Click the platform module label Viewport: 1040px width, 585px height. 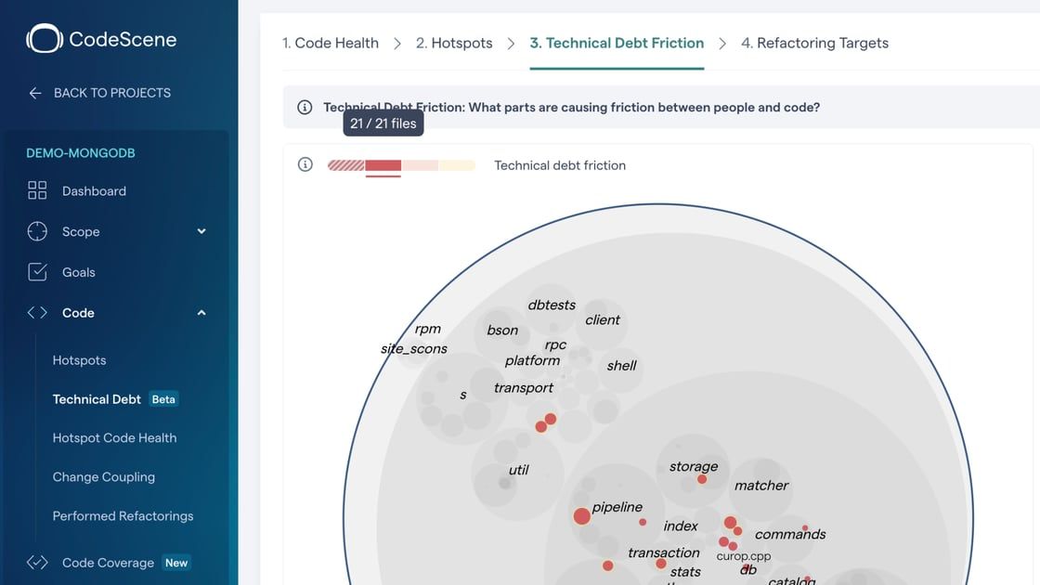532,361
